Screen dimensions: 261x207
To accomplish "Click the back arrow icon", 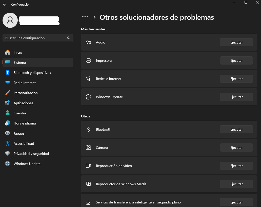I will pos(5,4).
